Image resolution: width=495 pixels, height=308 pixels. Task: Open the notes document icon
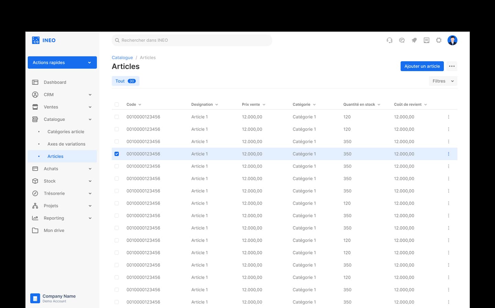pos(426,40)
